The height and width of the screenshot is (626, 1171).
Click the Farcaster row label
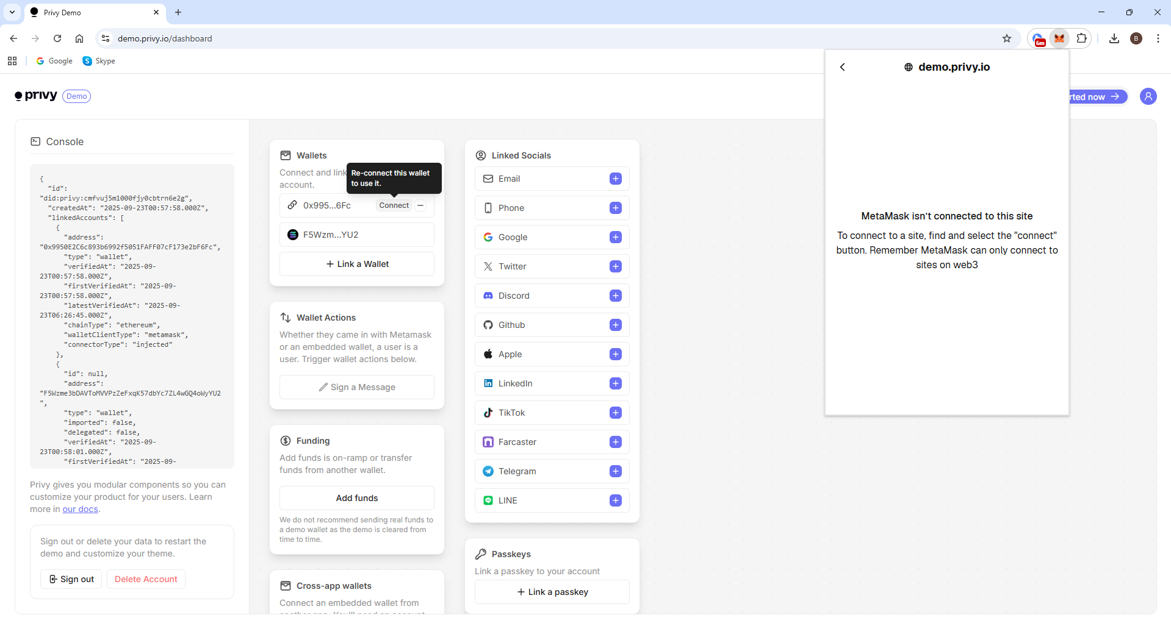point(517,442)
